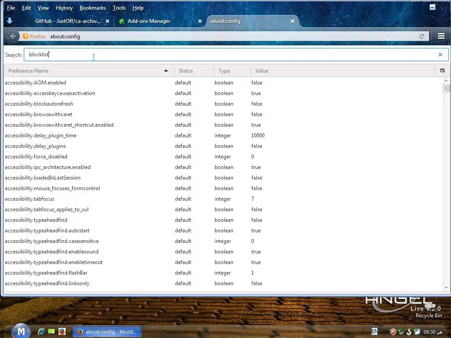Image resolution: width=451 pixels, height=338 pixels.
Task: Select accessibility.tabfocus_applies_to_xul row
Action: coord(223,209)
